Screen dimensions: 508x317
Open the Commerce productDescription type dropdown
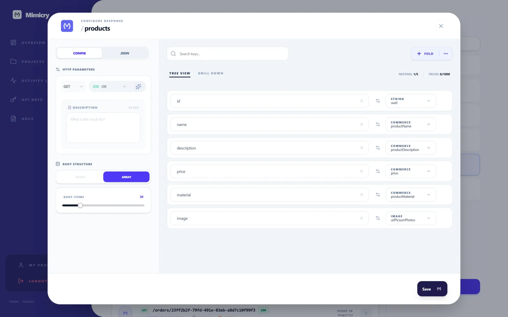(411, 148)
